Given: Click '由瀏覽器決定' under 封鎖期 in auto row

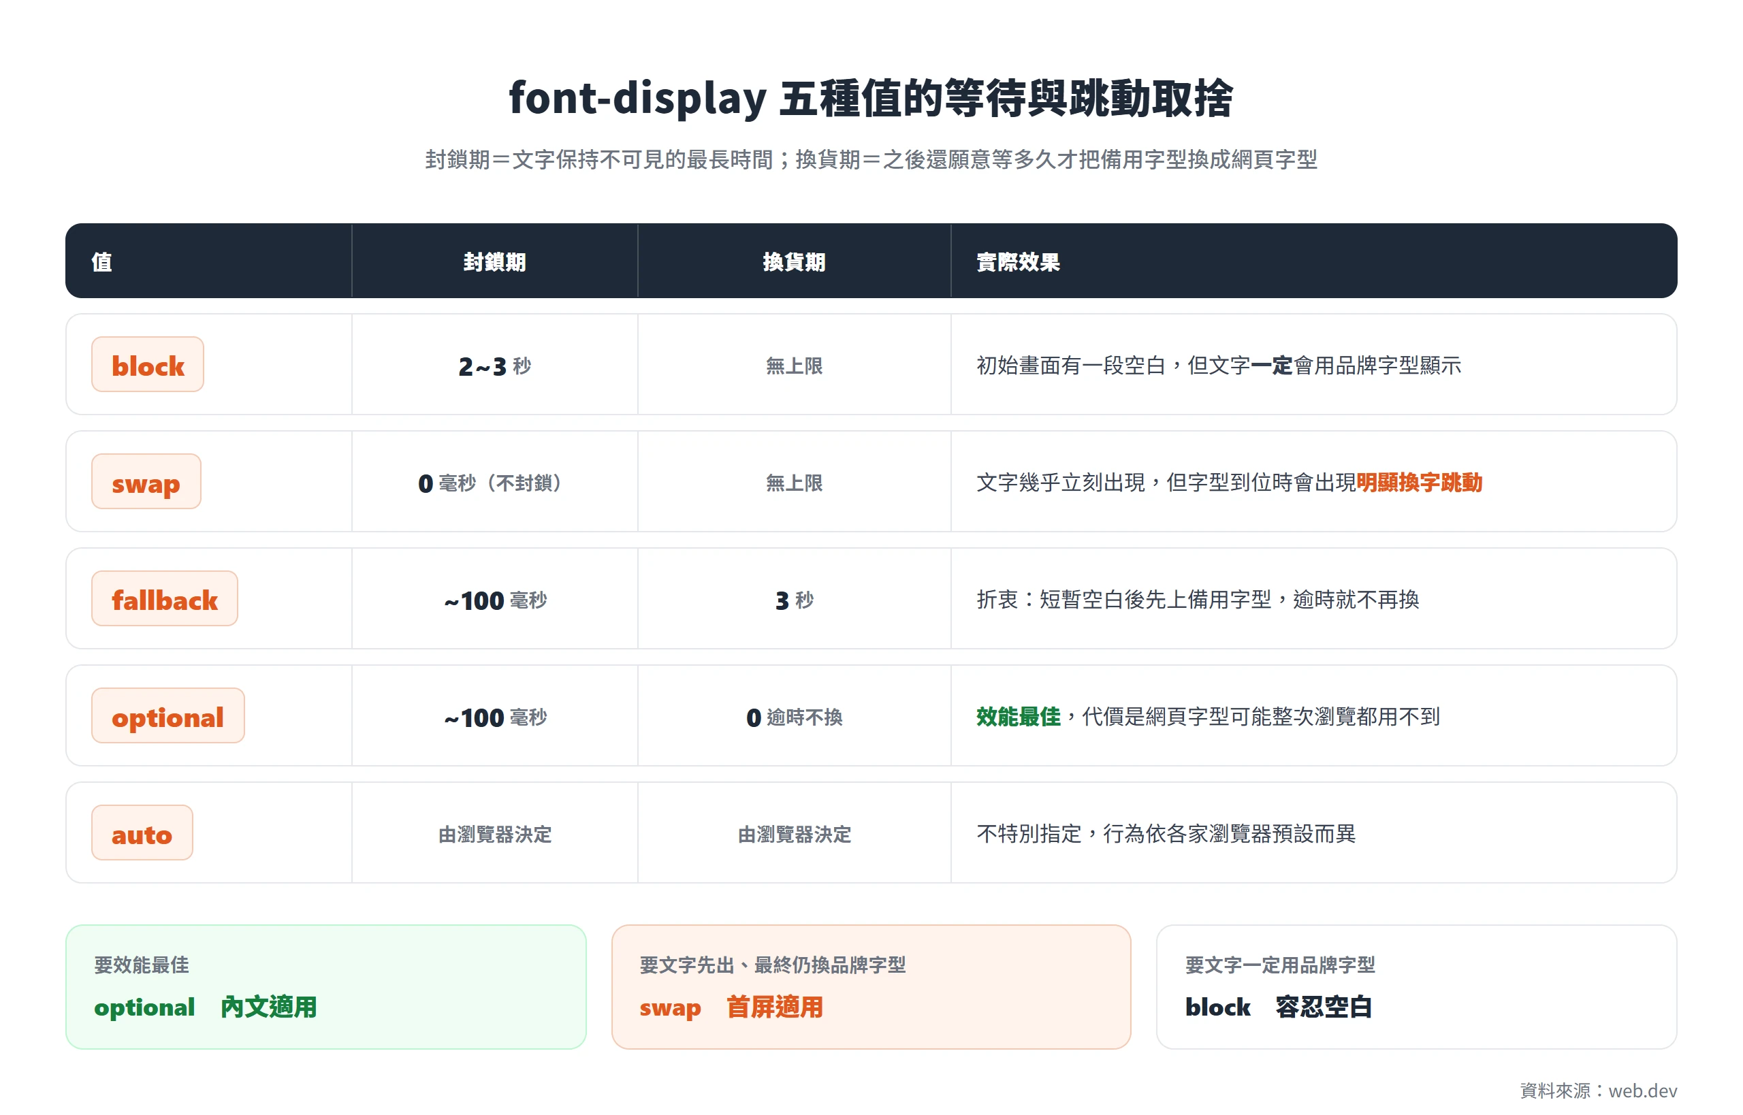Looking at the screenshot, I should 495,835.
